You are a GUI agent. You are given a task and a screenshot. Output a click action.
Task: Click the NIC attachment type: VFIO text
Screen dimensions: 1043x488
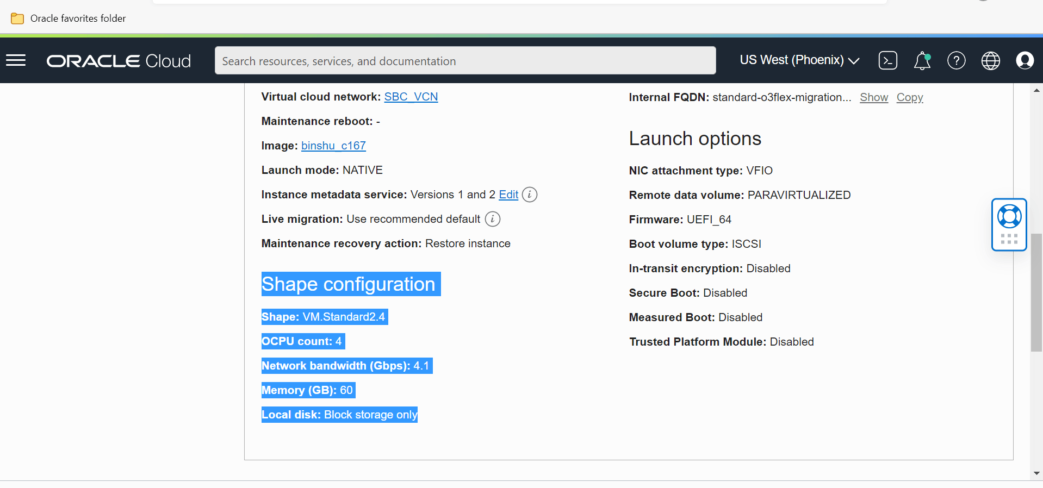(x=701, y=171)
